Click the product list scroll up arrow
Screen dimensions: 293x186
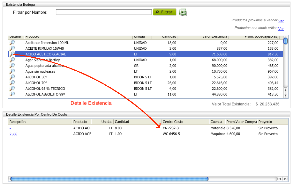click(285, 90)
